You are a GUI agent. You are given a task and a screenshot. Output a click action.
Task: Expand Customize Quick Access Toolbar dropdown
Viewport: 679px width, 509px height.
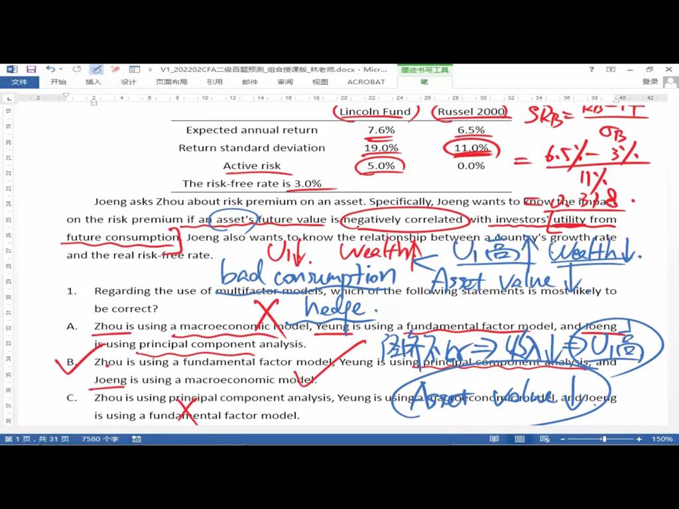click(151, 70)
